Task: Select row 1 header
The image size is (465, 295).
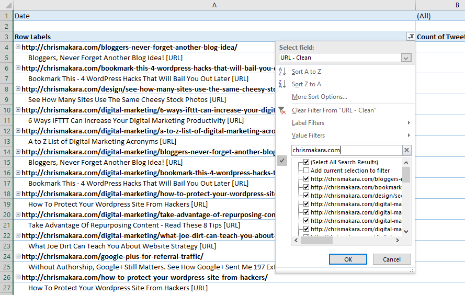Action: pos(6,16)
